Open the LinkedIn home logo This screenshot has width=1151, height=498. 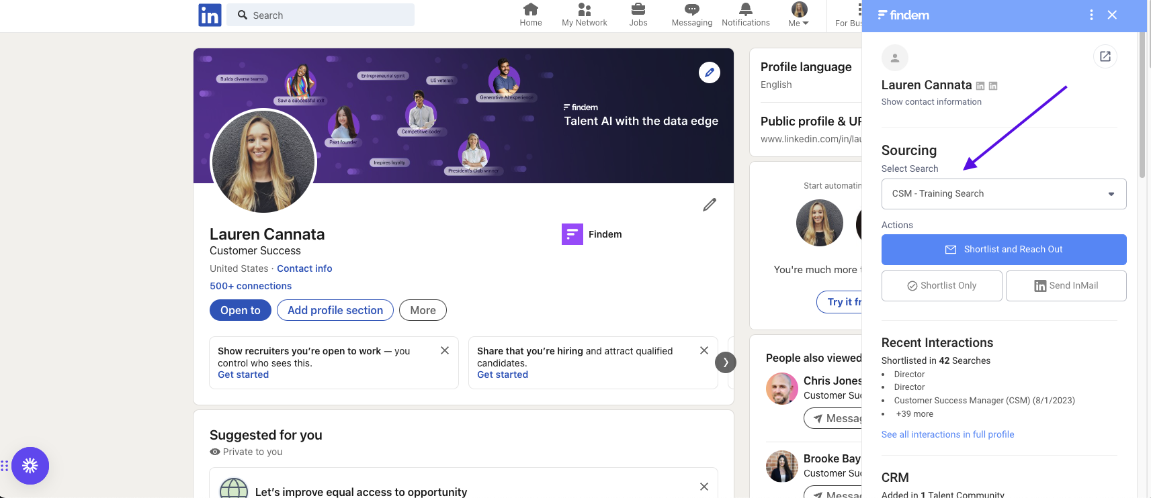pos(210,15)
